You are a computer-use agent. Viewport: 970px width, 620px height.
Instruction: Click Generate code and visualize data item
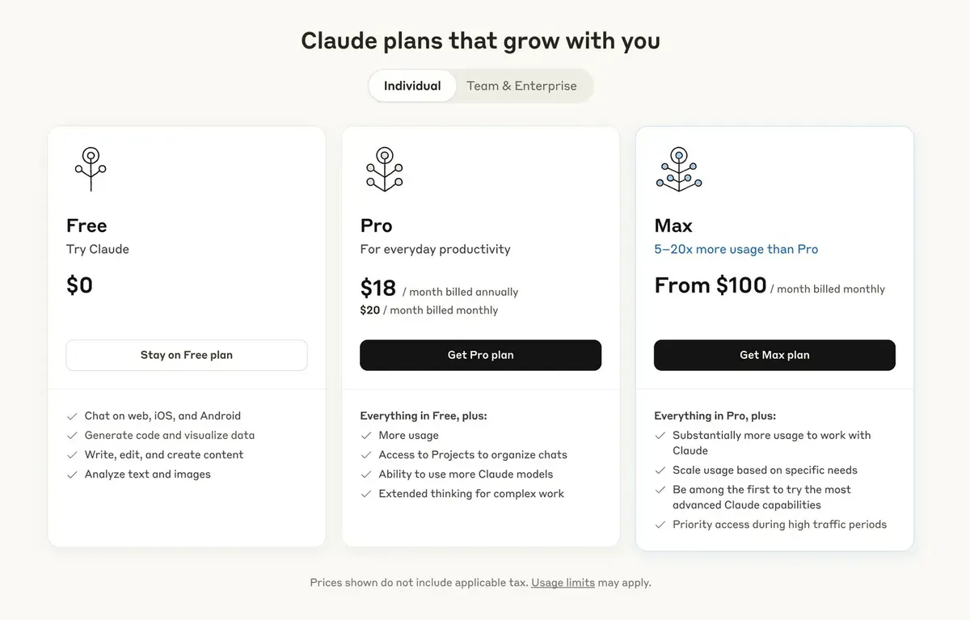tap(170, 436)
